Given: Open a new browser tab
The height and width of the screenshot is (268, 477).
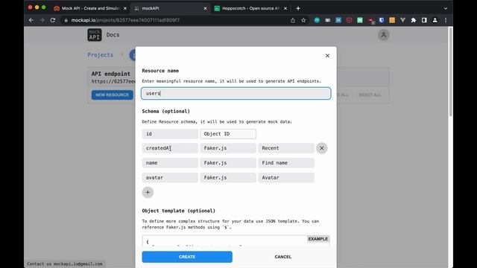Looking at the screenshot, I should 298,8.
